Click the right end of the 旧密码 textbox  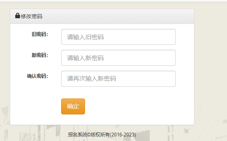172,37
